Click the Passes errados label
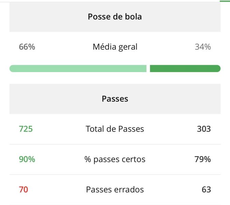 115,189
